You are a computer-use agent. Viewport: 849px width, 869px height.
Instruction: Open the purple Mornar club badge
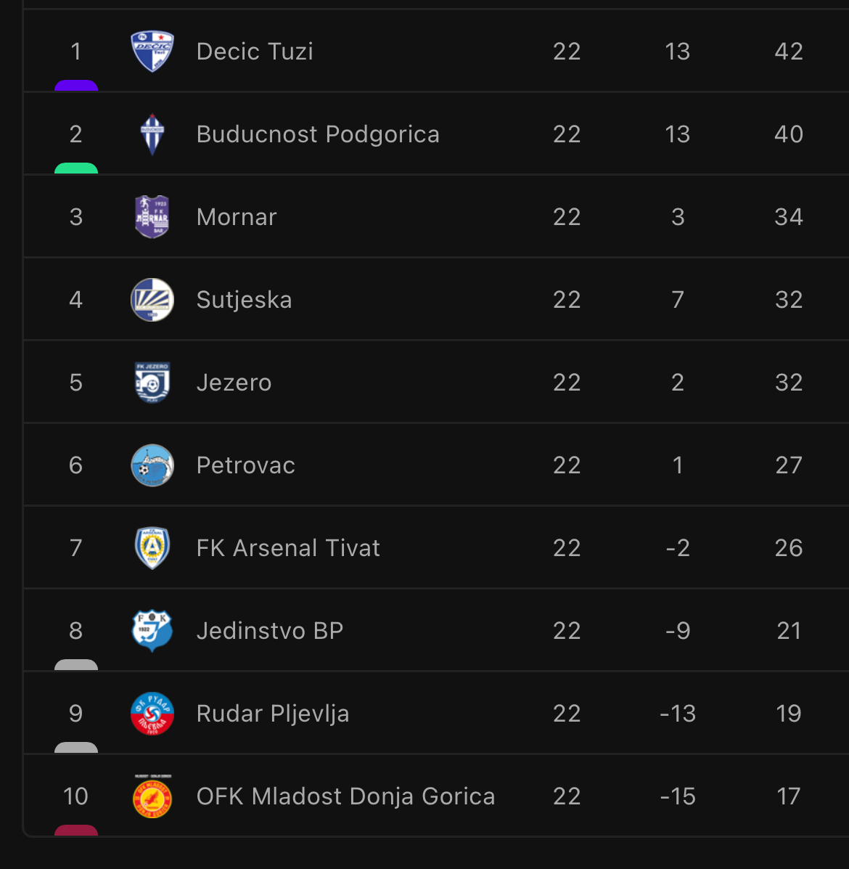coord(152,216)
